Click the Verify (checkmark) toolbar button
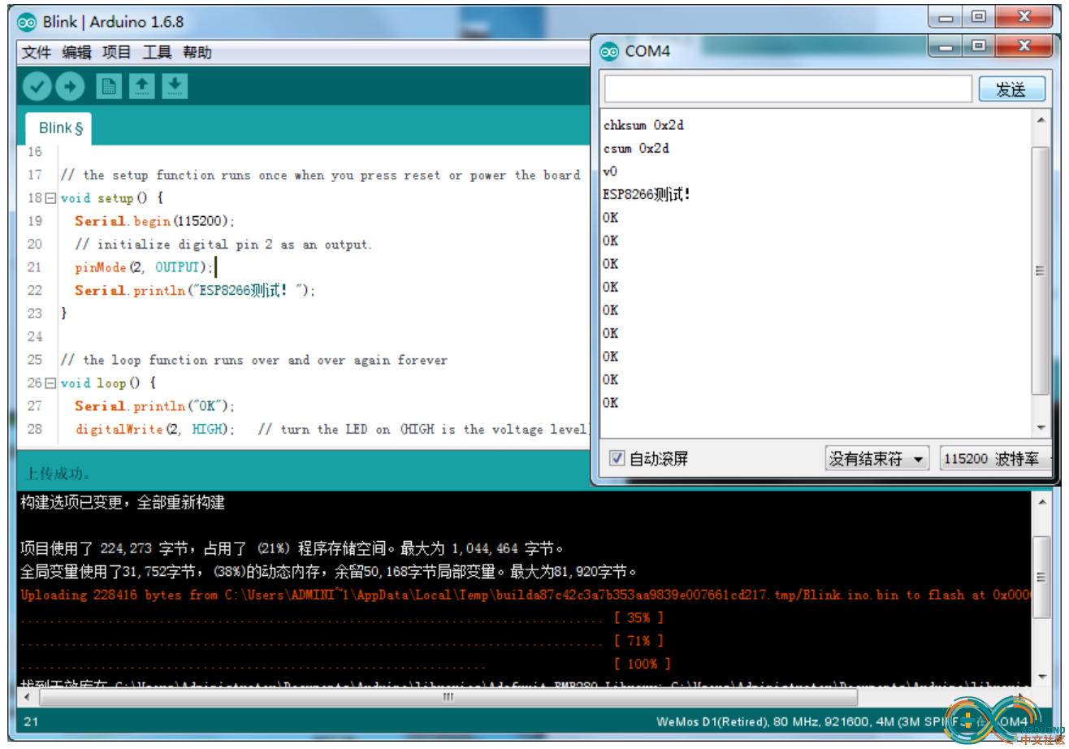 coord(37,86)
